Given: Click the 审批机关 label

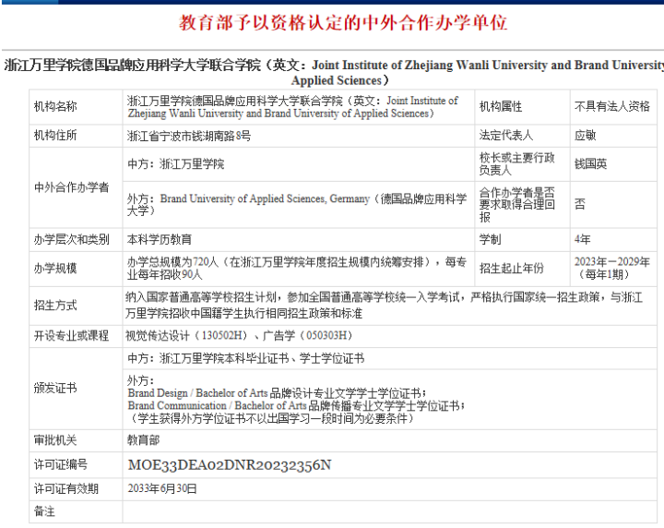Looking at the screenshot, I should pos(55,440).
